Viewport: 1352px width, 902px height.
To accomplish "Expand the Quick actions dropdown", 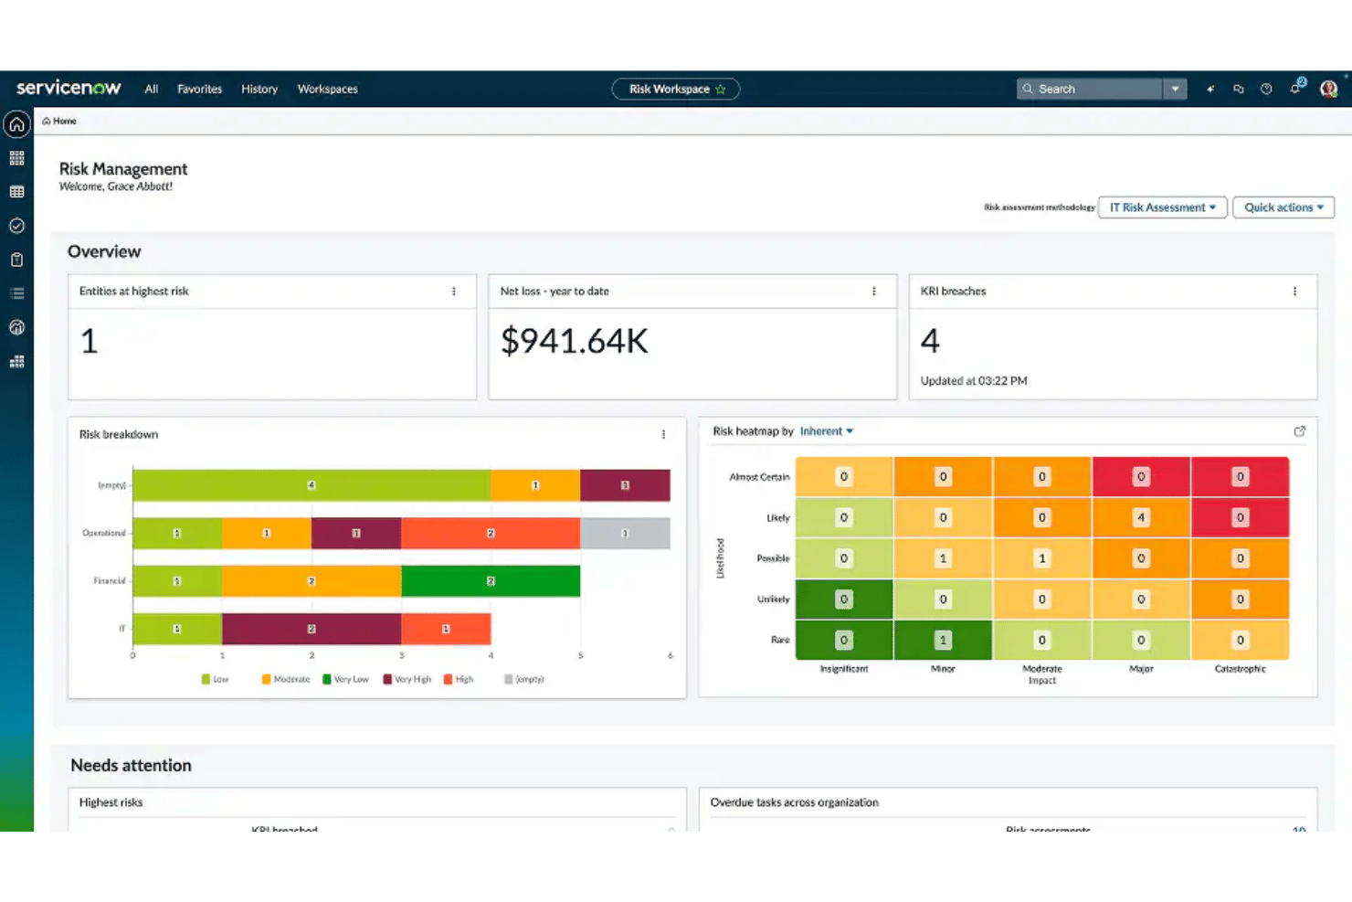I will 1283,207.
